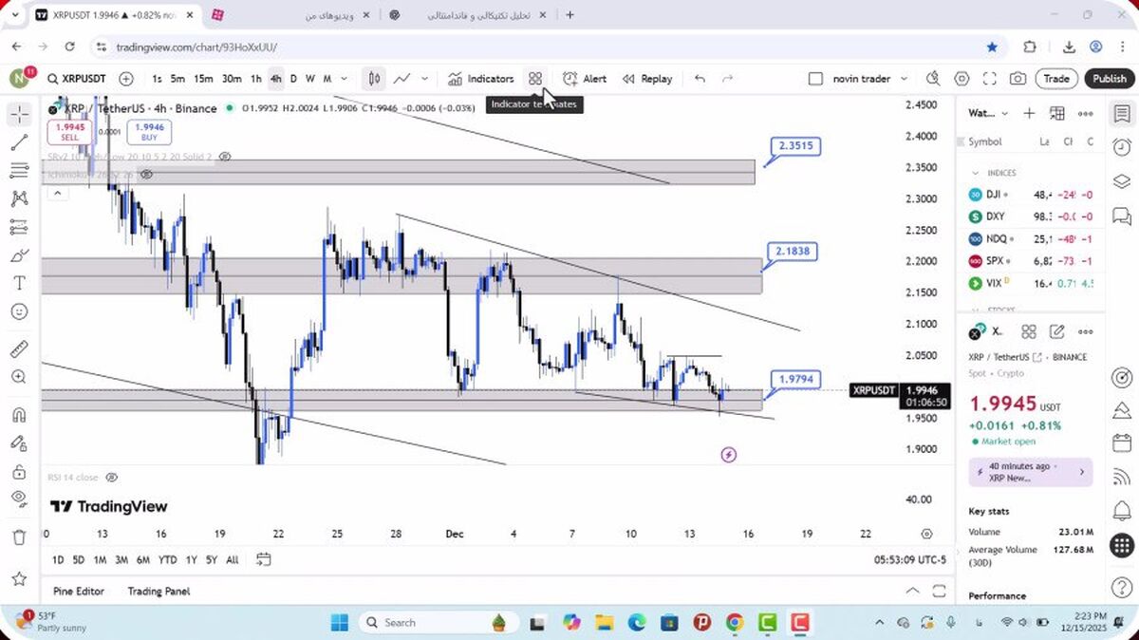Click the 1.9946 BUY button

click(x=150, y=132)
